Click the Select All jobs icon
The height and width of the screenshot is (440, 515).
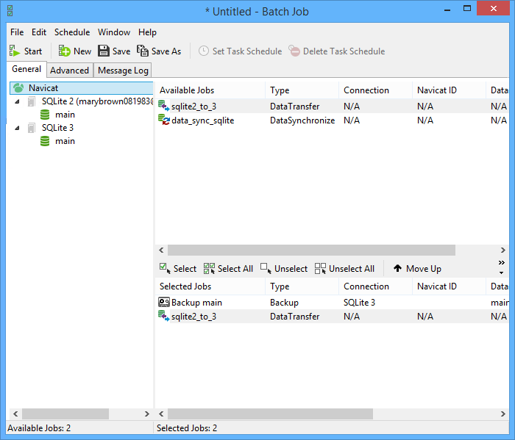(209, 269)
